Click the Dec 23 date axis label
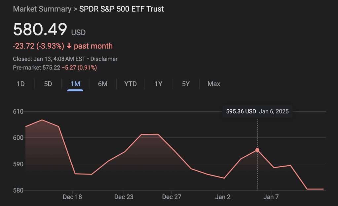The image size is (338, 206). pyautogui.click(x=124, y=197)
